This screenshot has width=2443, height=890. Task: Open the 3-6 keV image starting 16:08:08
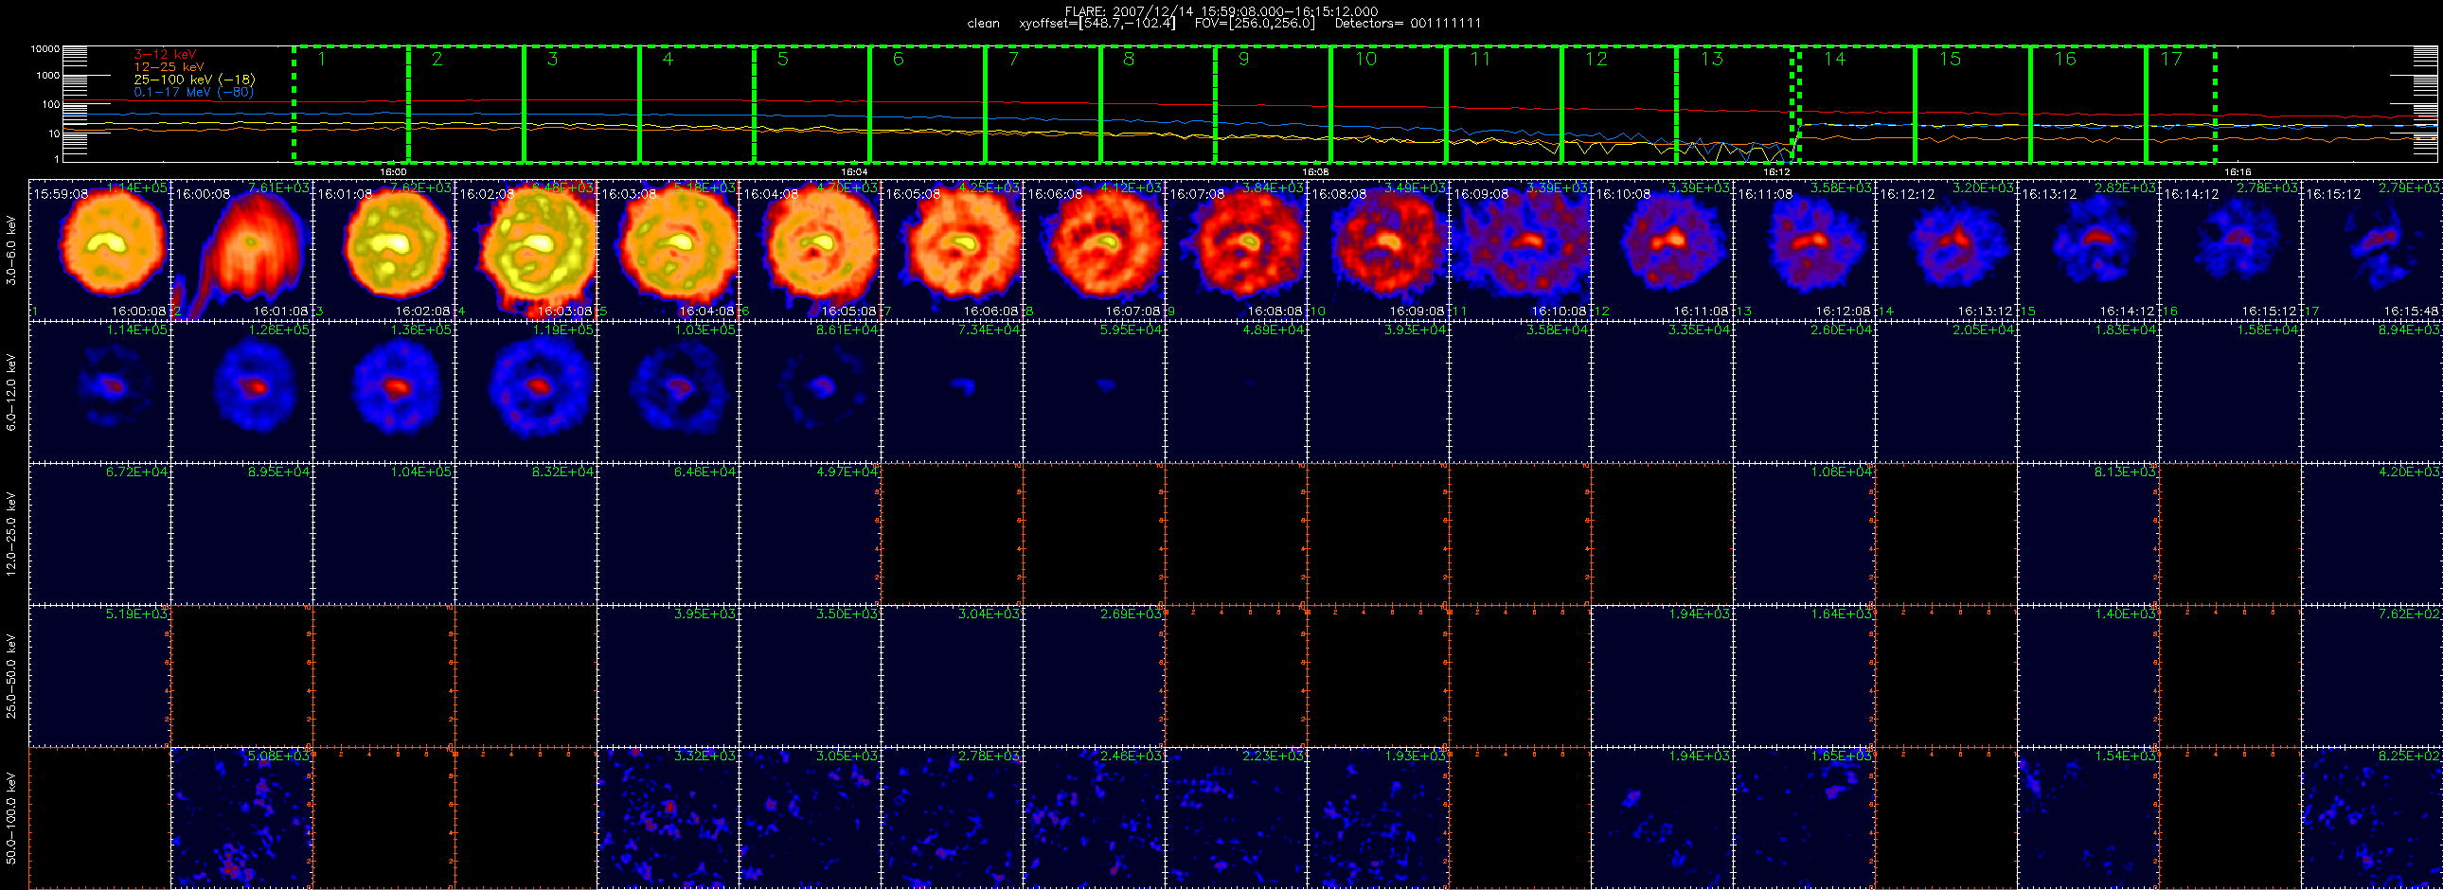click(1378, 249)
